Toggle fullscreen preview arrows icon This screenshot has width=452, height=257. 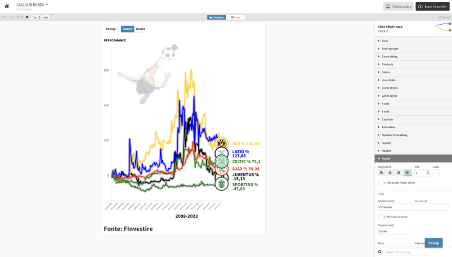click(x=4, y=17)
